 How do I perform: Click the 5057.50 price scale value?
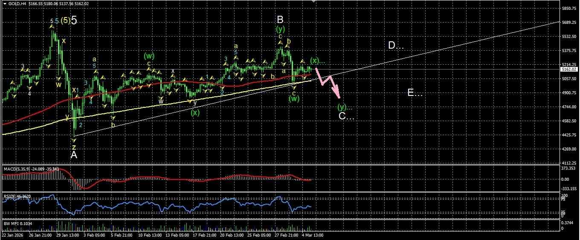pyautogui.click(x=569, y=79)
